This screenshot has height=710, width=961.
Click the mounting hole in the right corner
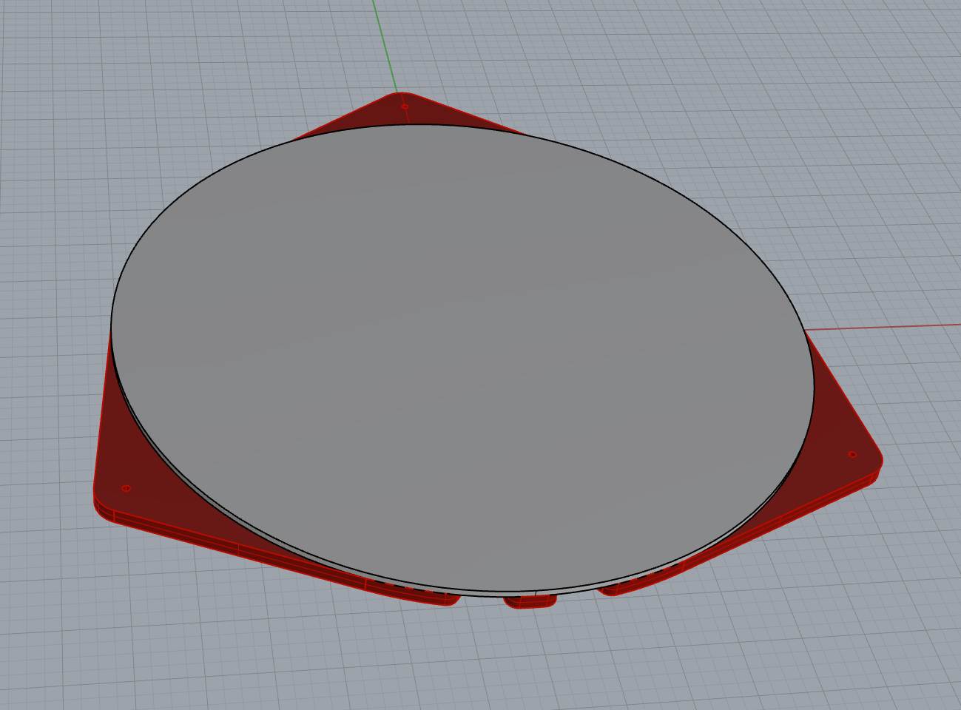click(852, 454)
